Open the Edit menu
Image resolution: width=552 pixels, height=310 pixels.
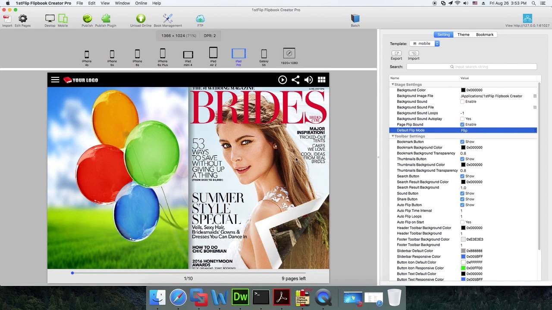(92, 3)
